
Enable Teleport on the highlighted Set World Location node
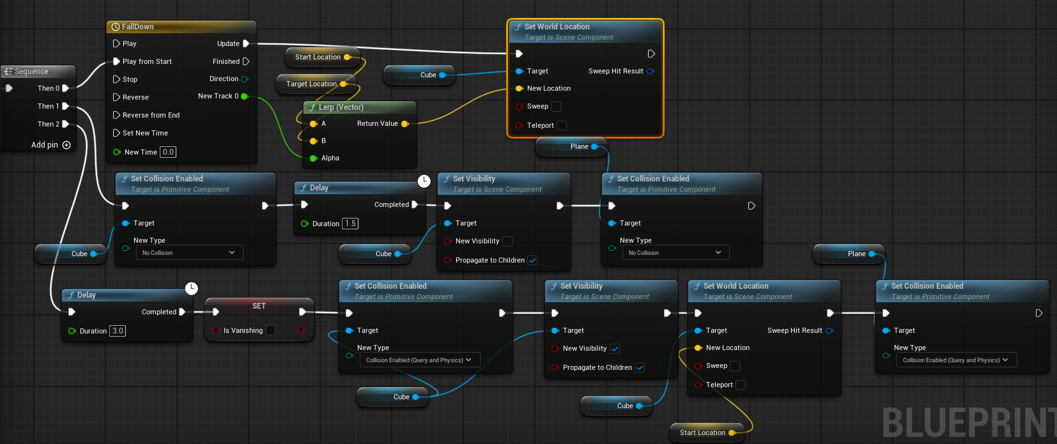click(562, 126)
